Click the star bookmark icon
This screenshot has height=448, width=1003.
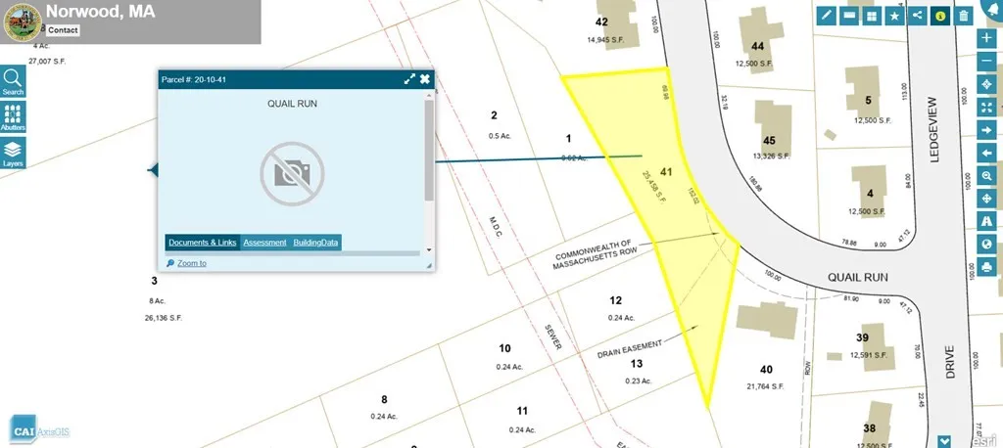[x=894, y=15]
